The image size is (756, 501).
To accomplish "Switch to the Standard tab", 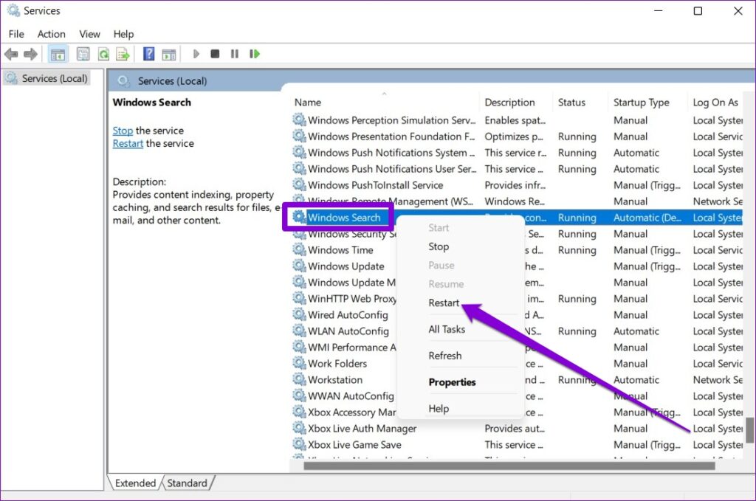I will pyautogui.click(x=188, y=483).
